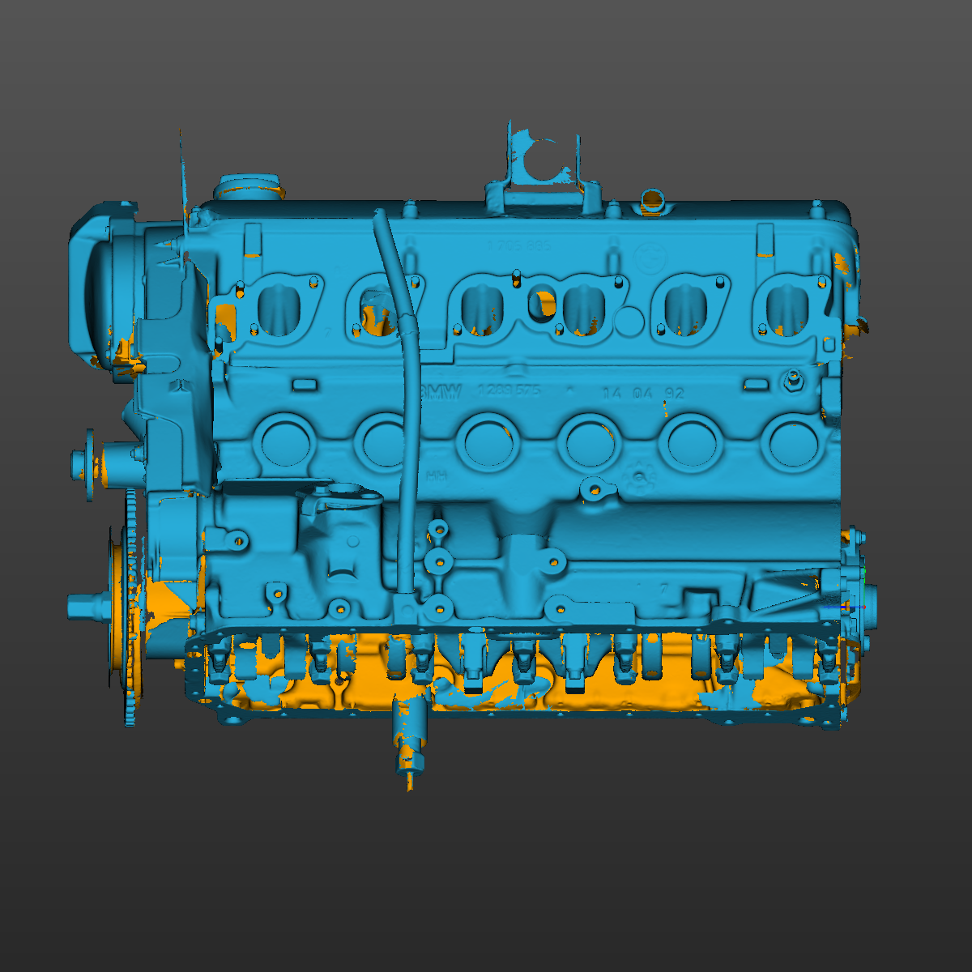Click the toothed flywheel ring gear
This screenshot has height=972, width=972.
point(130,607)
